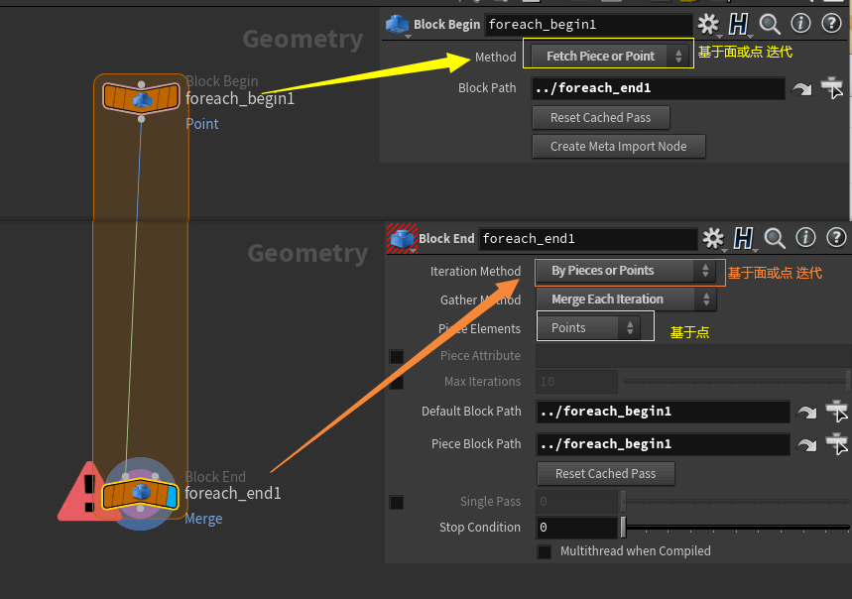Click the Block Begin node type icon
This screenshot has height=599, width=852.
[x=397, y=25]
